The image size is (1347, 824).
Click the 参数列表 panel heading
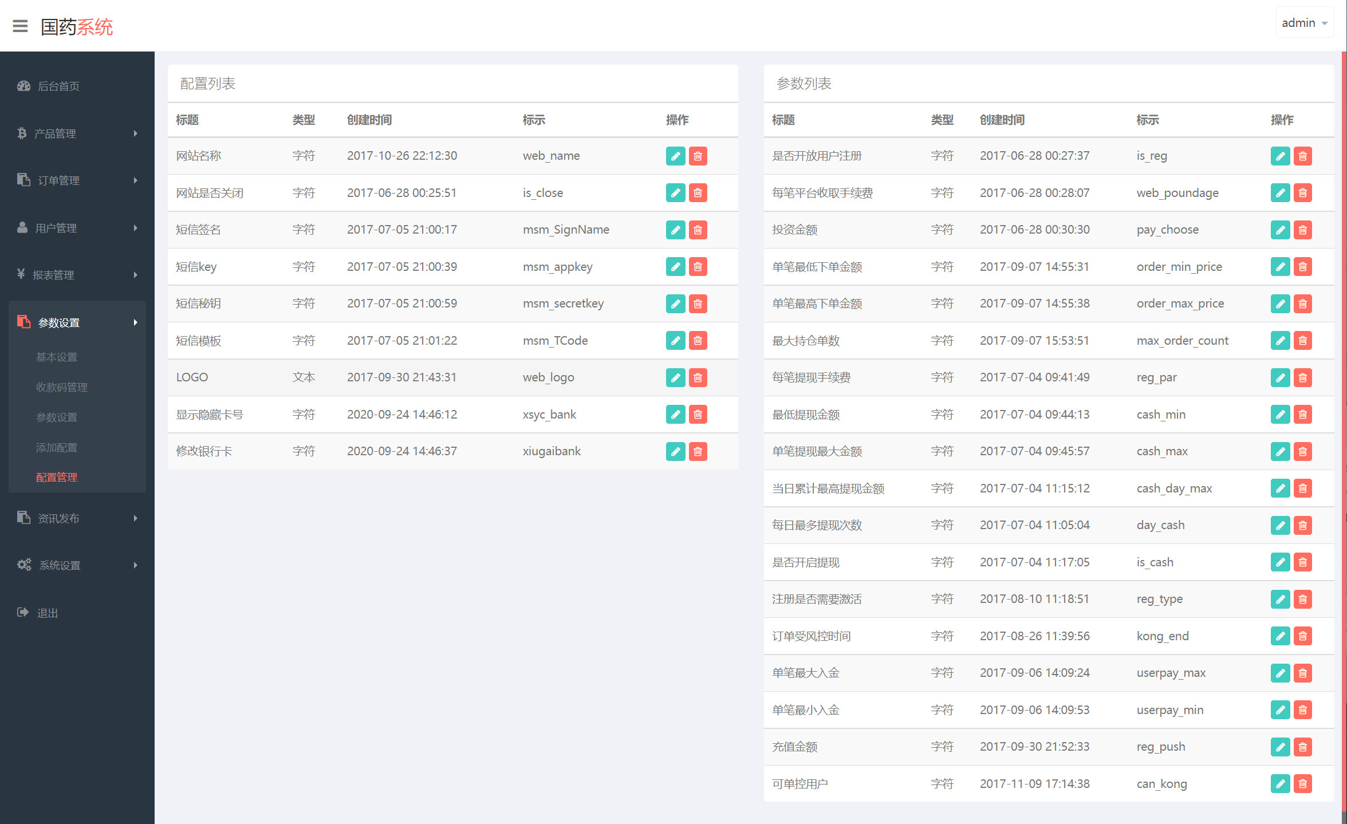click(804, 84)
